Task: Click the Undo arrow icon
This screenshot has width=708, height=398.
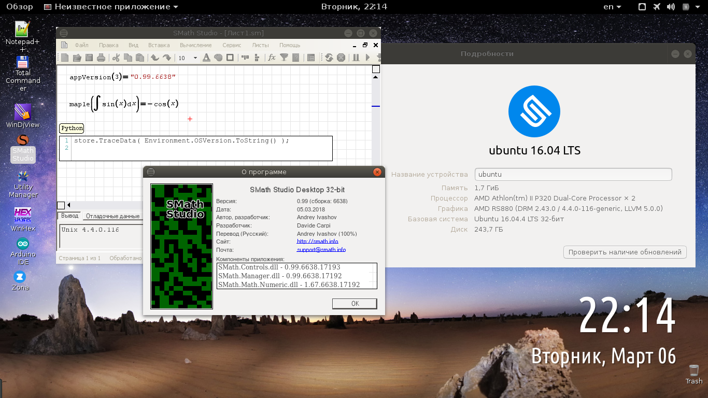Action: click(154, 58)
